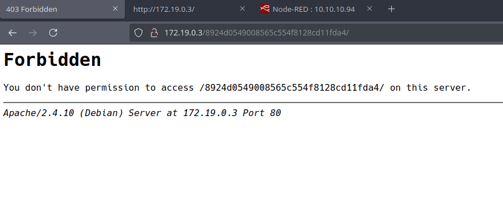Close the http://172.19.0.3/ tab
This screenshot has height=213, width=503.
pos(242,9)
